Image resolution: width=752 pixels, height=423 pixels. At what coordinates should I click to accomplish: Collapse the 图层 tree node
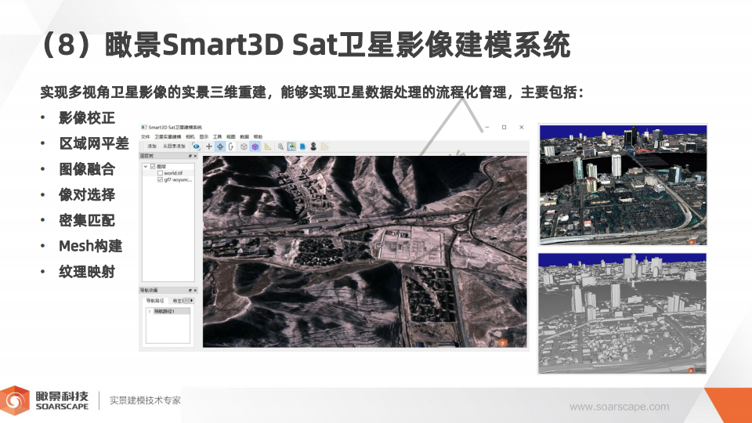pyautogui.click(x=146, y=166)
